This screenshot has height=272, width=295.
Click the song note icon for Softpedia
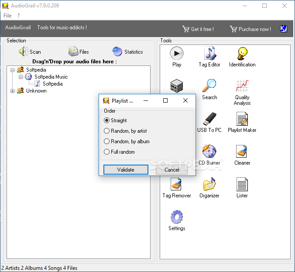click(37, 84)
